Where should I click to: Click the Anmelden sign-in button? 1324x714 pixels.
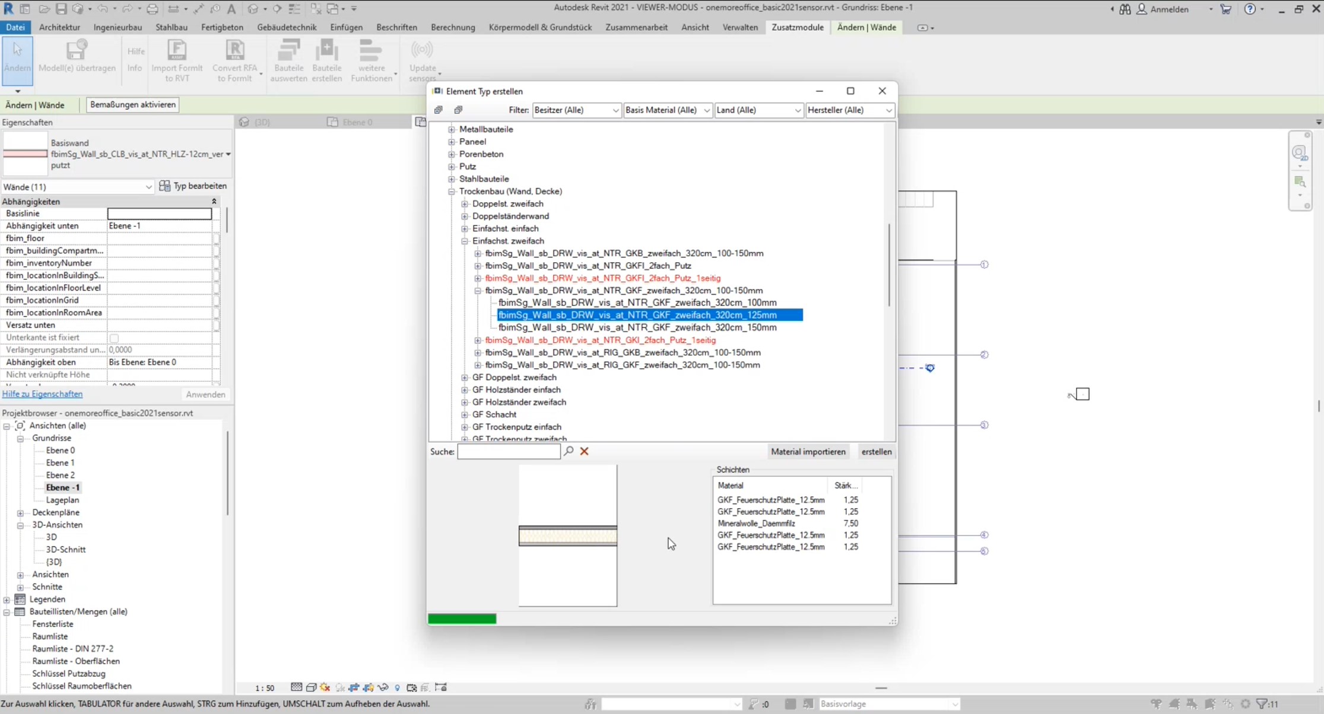1163,9
